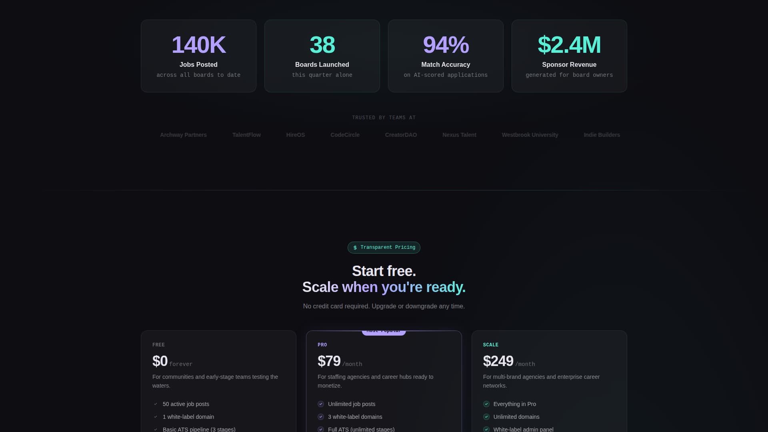Click the FREE plan label
This screenshot has height=432, width=768.
pos(158,345)
